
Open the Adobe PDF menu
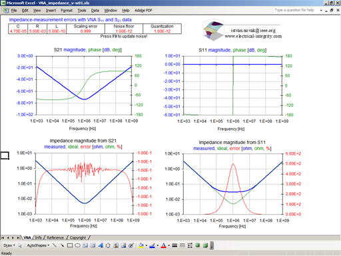point(143,10)
